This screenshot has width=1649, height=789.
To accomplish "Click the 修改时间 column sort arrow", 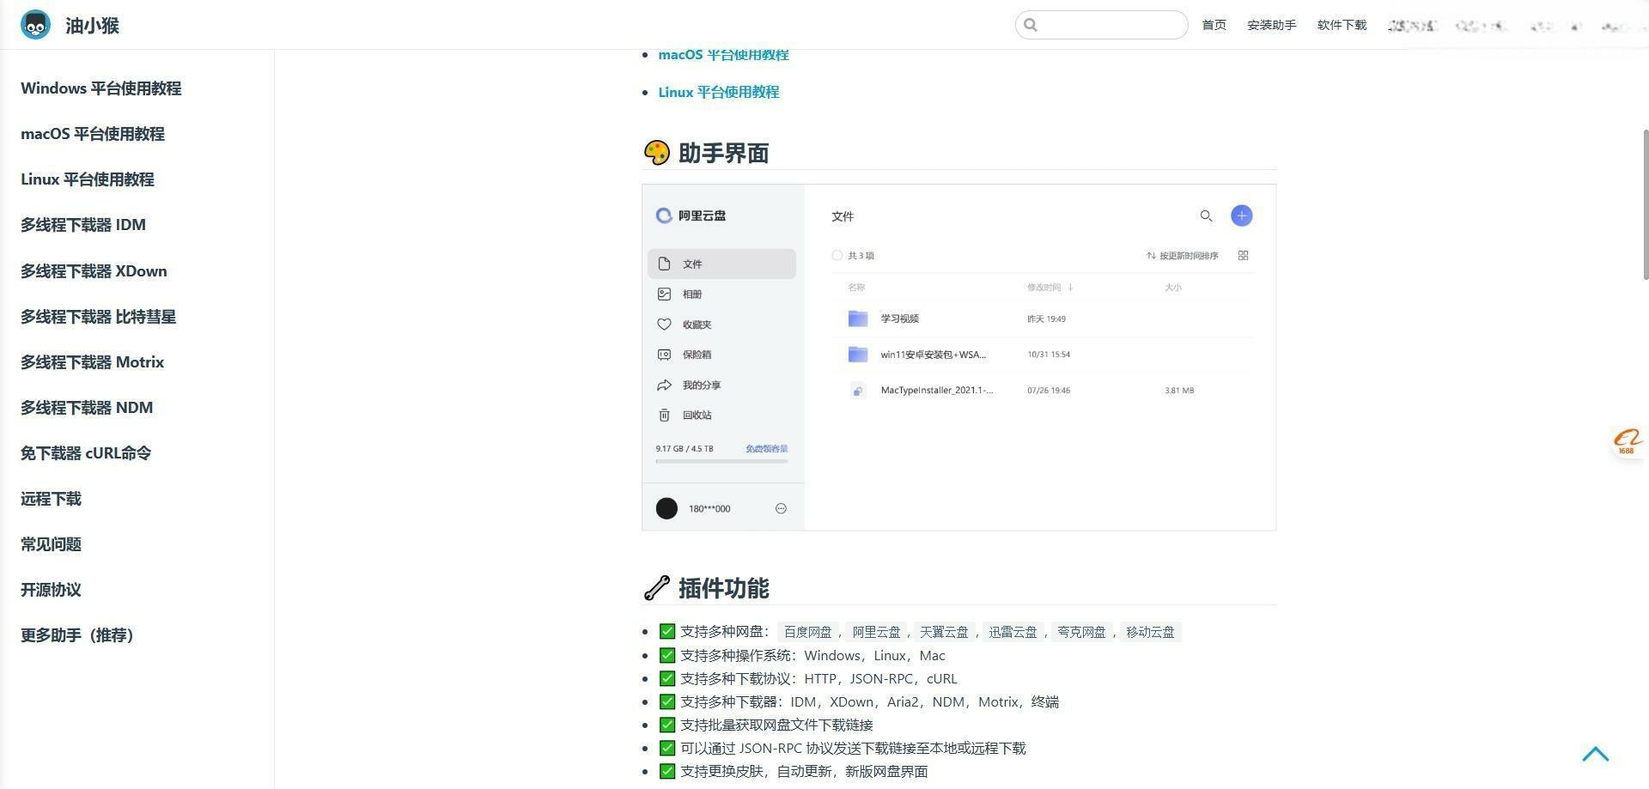I will [x=1070, y=288].
